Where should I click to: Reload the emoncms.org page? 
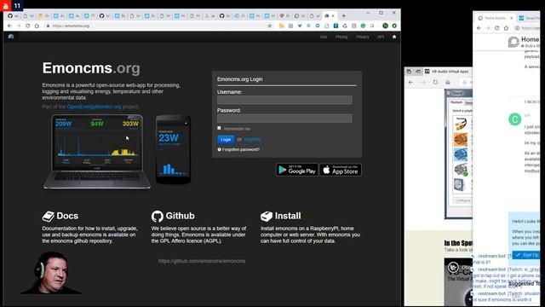pyautogui.click(x=27, y=26)
